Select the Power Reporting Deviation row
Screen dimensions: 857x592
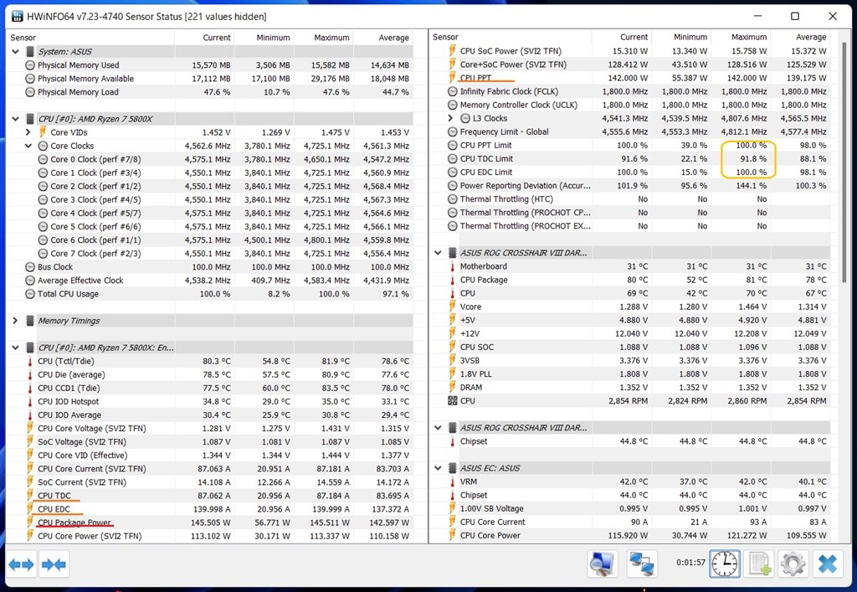pyautogui.click(x=630, y=186)
